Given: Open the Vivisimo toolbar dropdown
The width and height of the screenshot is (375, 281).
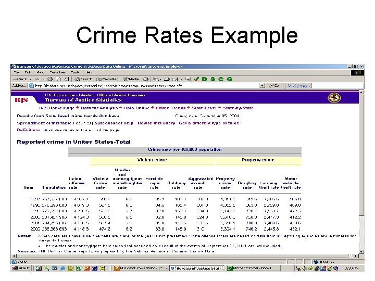Looking at the screenshot, I should click(309, 86).
